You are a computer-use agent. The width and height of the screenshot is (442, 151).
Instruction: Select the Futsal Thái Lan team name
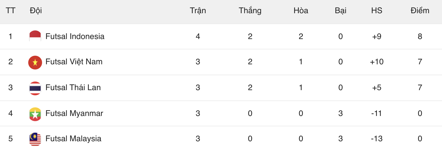tap(73, 88)
